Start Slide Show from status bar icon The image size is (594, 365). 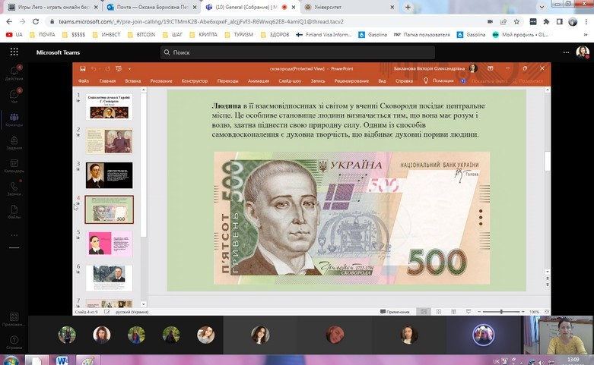[x=469, y=312]
